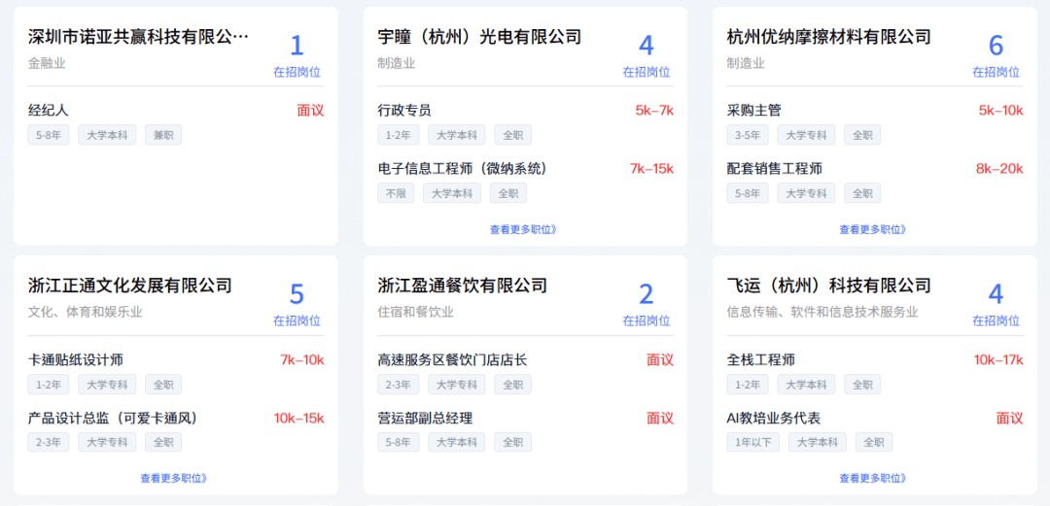Expand 查看更多职位 under 宇瞳光电
The height and width of the screenshot is (506, 1050).
point(523,230)
